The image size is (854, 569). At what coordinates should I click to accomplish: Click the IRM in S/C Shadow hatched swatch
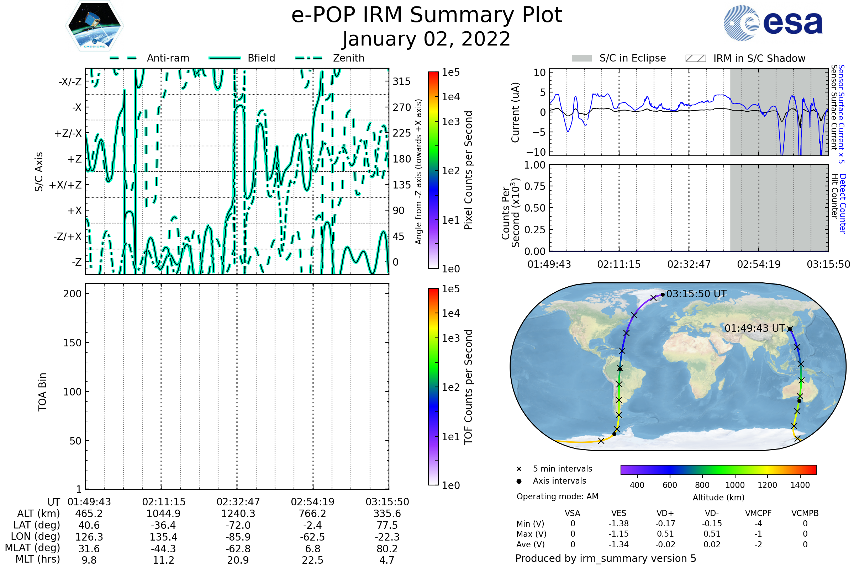tap(695, 58)
